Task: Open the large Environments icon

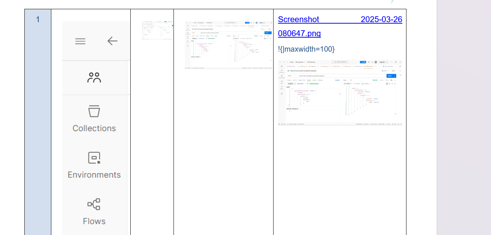Action: 94,158
